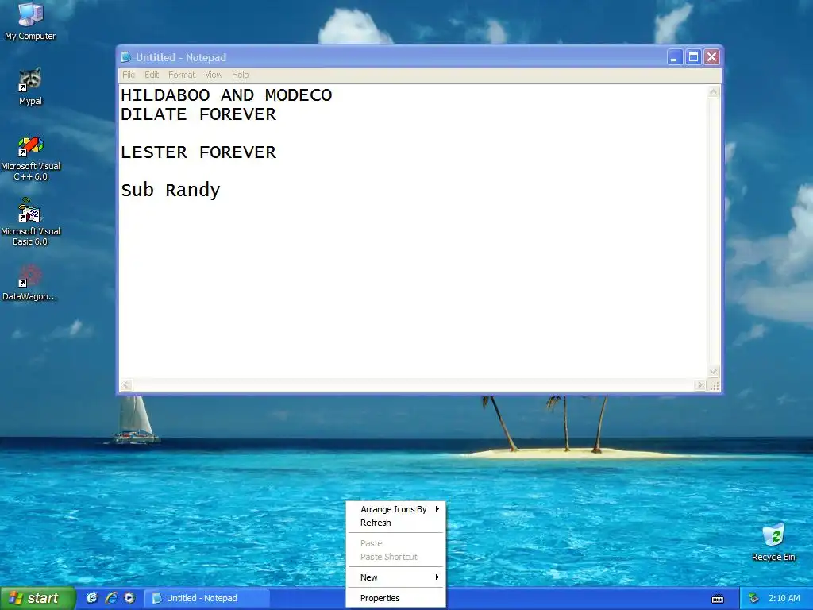Viewport: 813px width, 610px height.
Task: Click the Notepad title bar icon
Action: [x=125, y=57]
